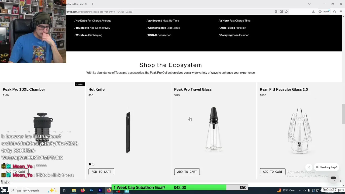Click the taskbar clock showing 9:04:27 pm
This screenshot has height=194, width=345.
point(333,190)
